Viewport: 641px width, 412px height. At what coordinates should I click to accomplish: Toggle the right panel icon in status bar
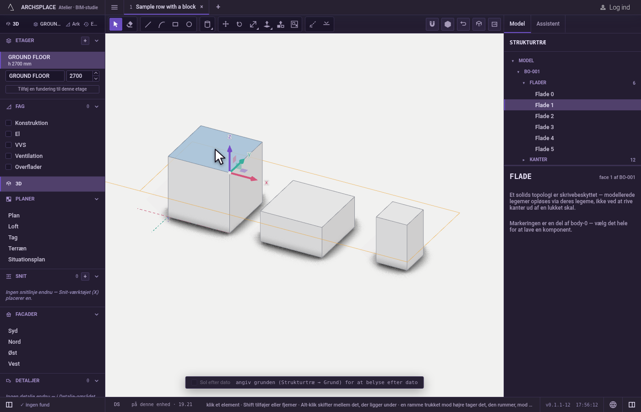632,405
